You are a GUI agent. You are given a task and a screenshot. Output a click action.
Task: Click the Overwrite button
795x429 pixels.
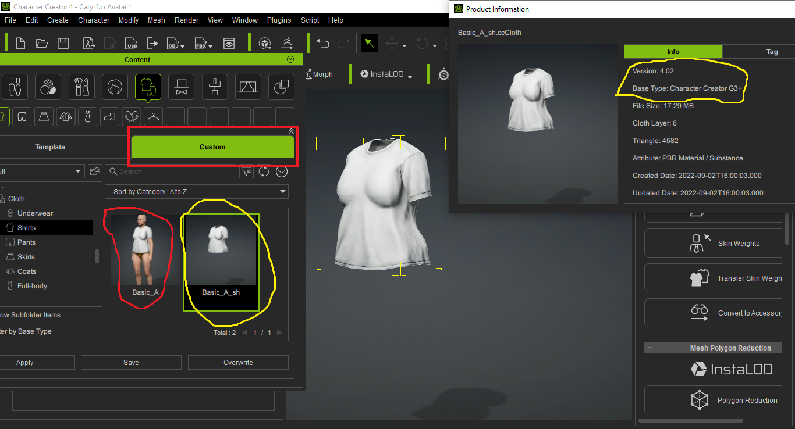click(238, 363)
